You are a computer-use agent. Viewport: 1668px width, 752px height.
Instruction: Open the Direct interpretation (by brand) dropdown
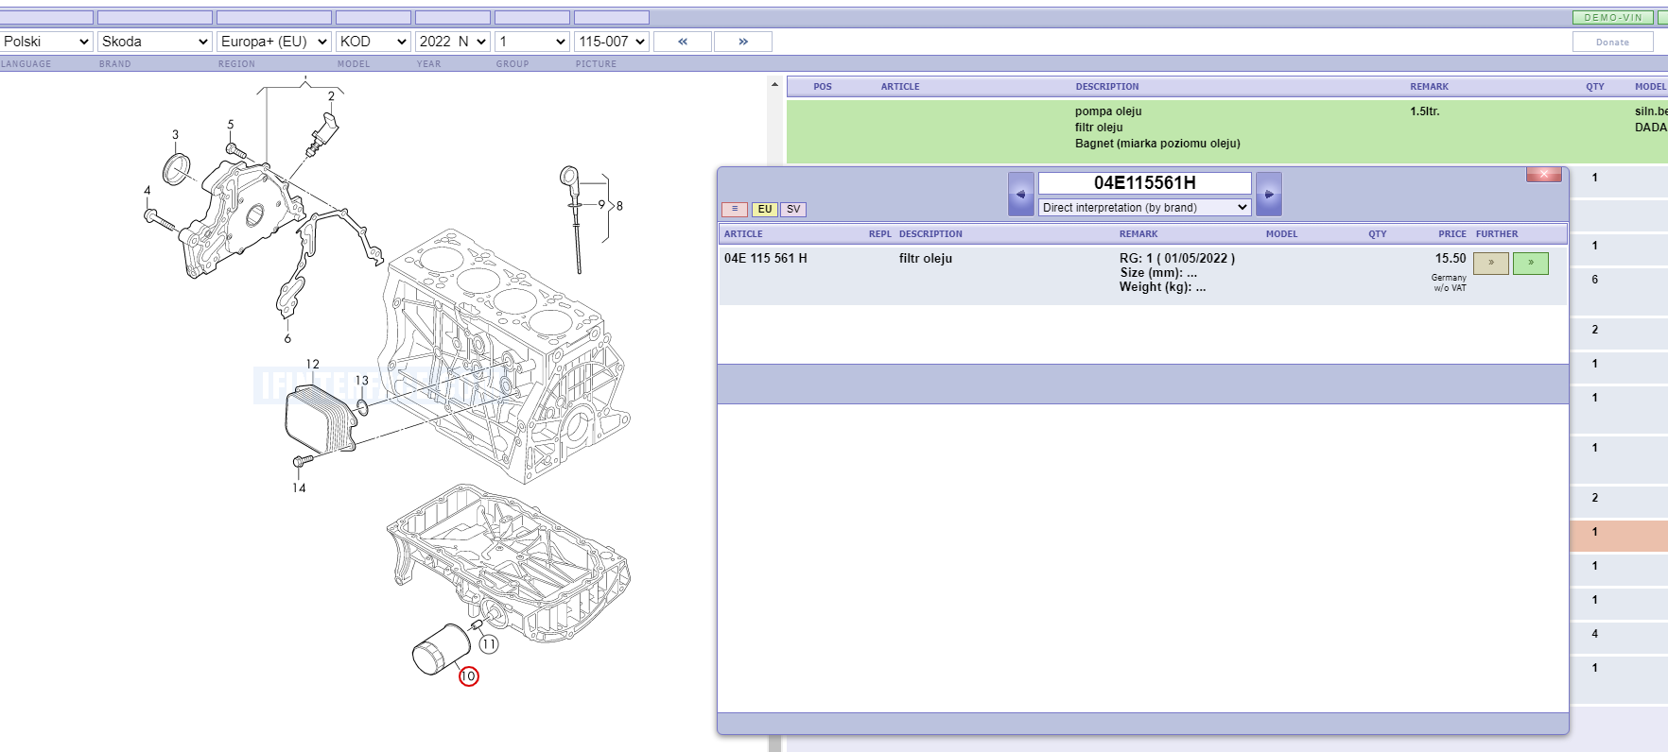1145,207
